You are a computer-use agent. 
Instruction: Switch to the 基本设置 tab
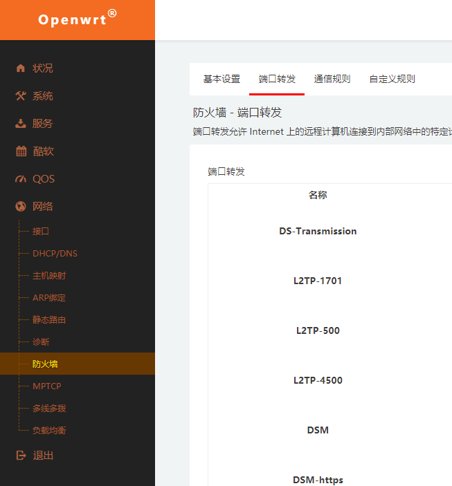(222, 79)
